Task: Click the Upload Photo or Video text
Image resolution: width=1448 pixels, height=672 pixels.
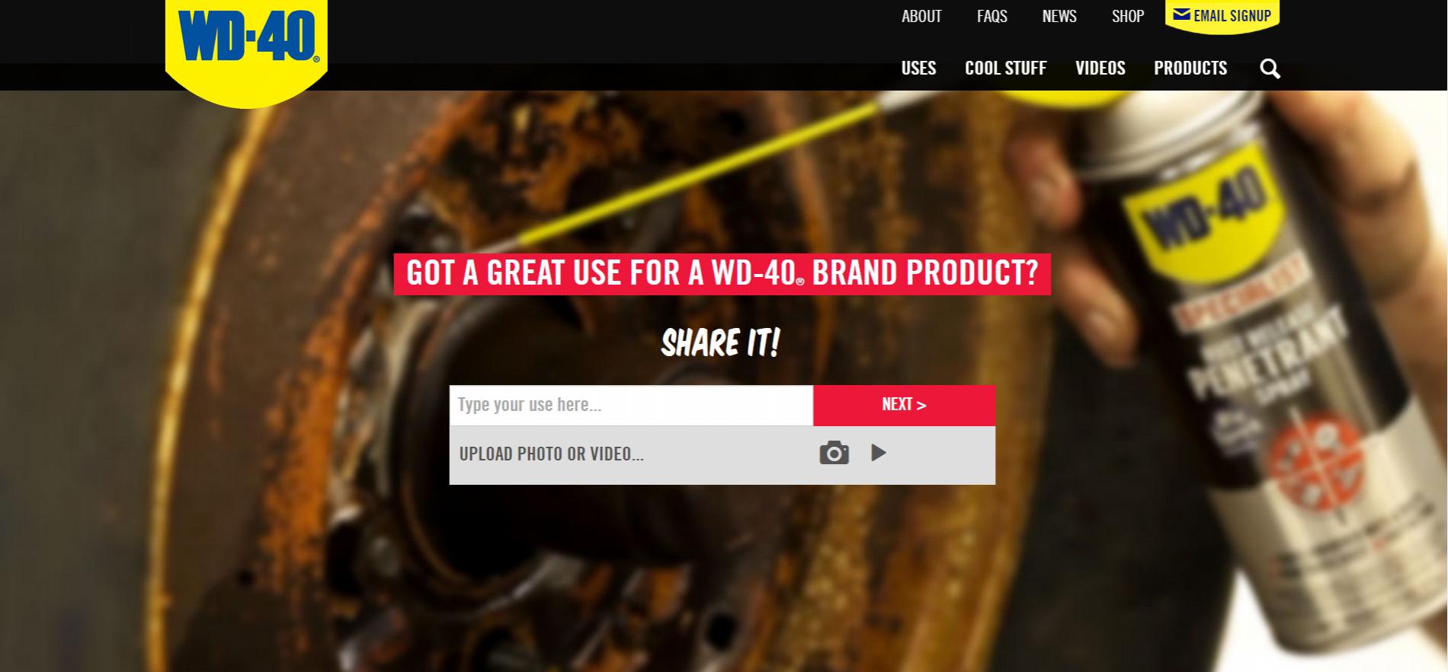Action: tap(552, 454)
